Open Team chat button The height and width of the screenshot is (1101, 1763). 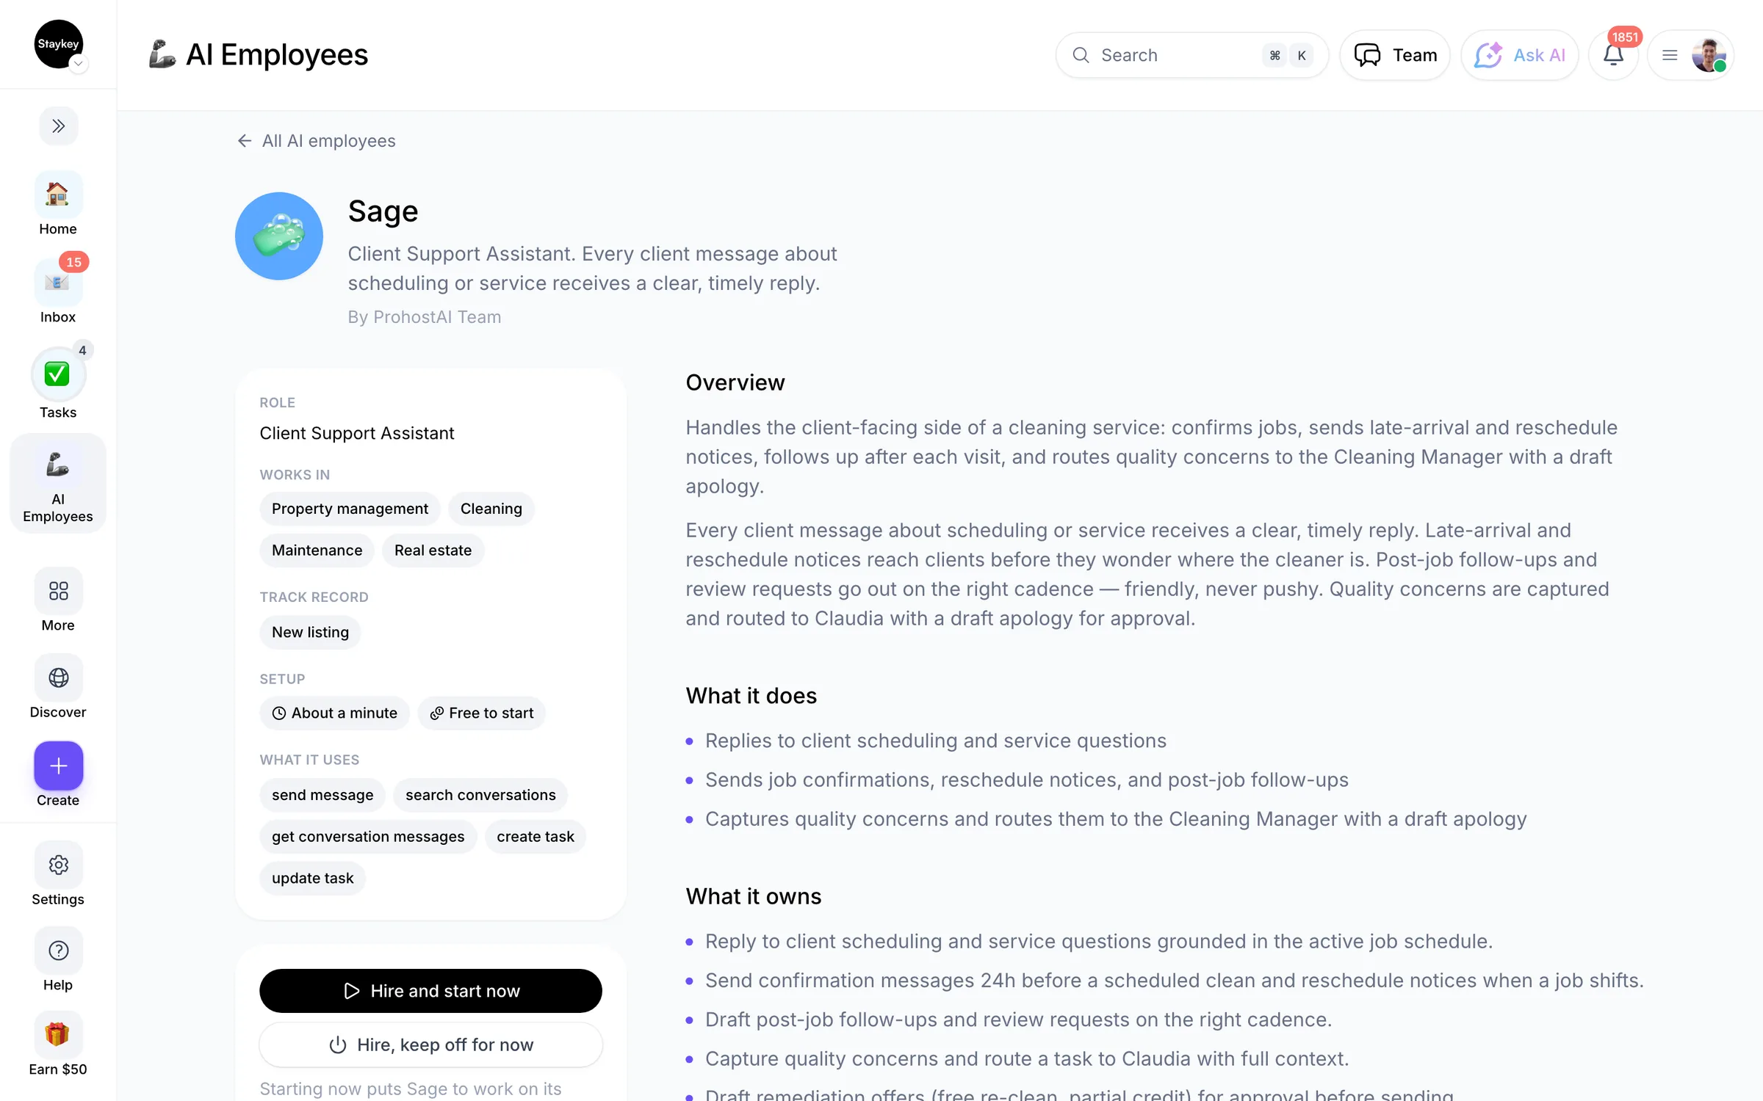(1394, 55)
